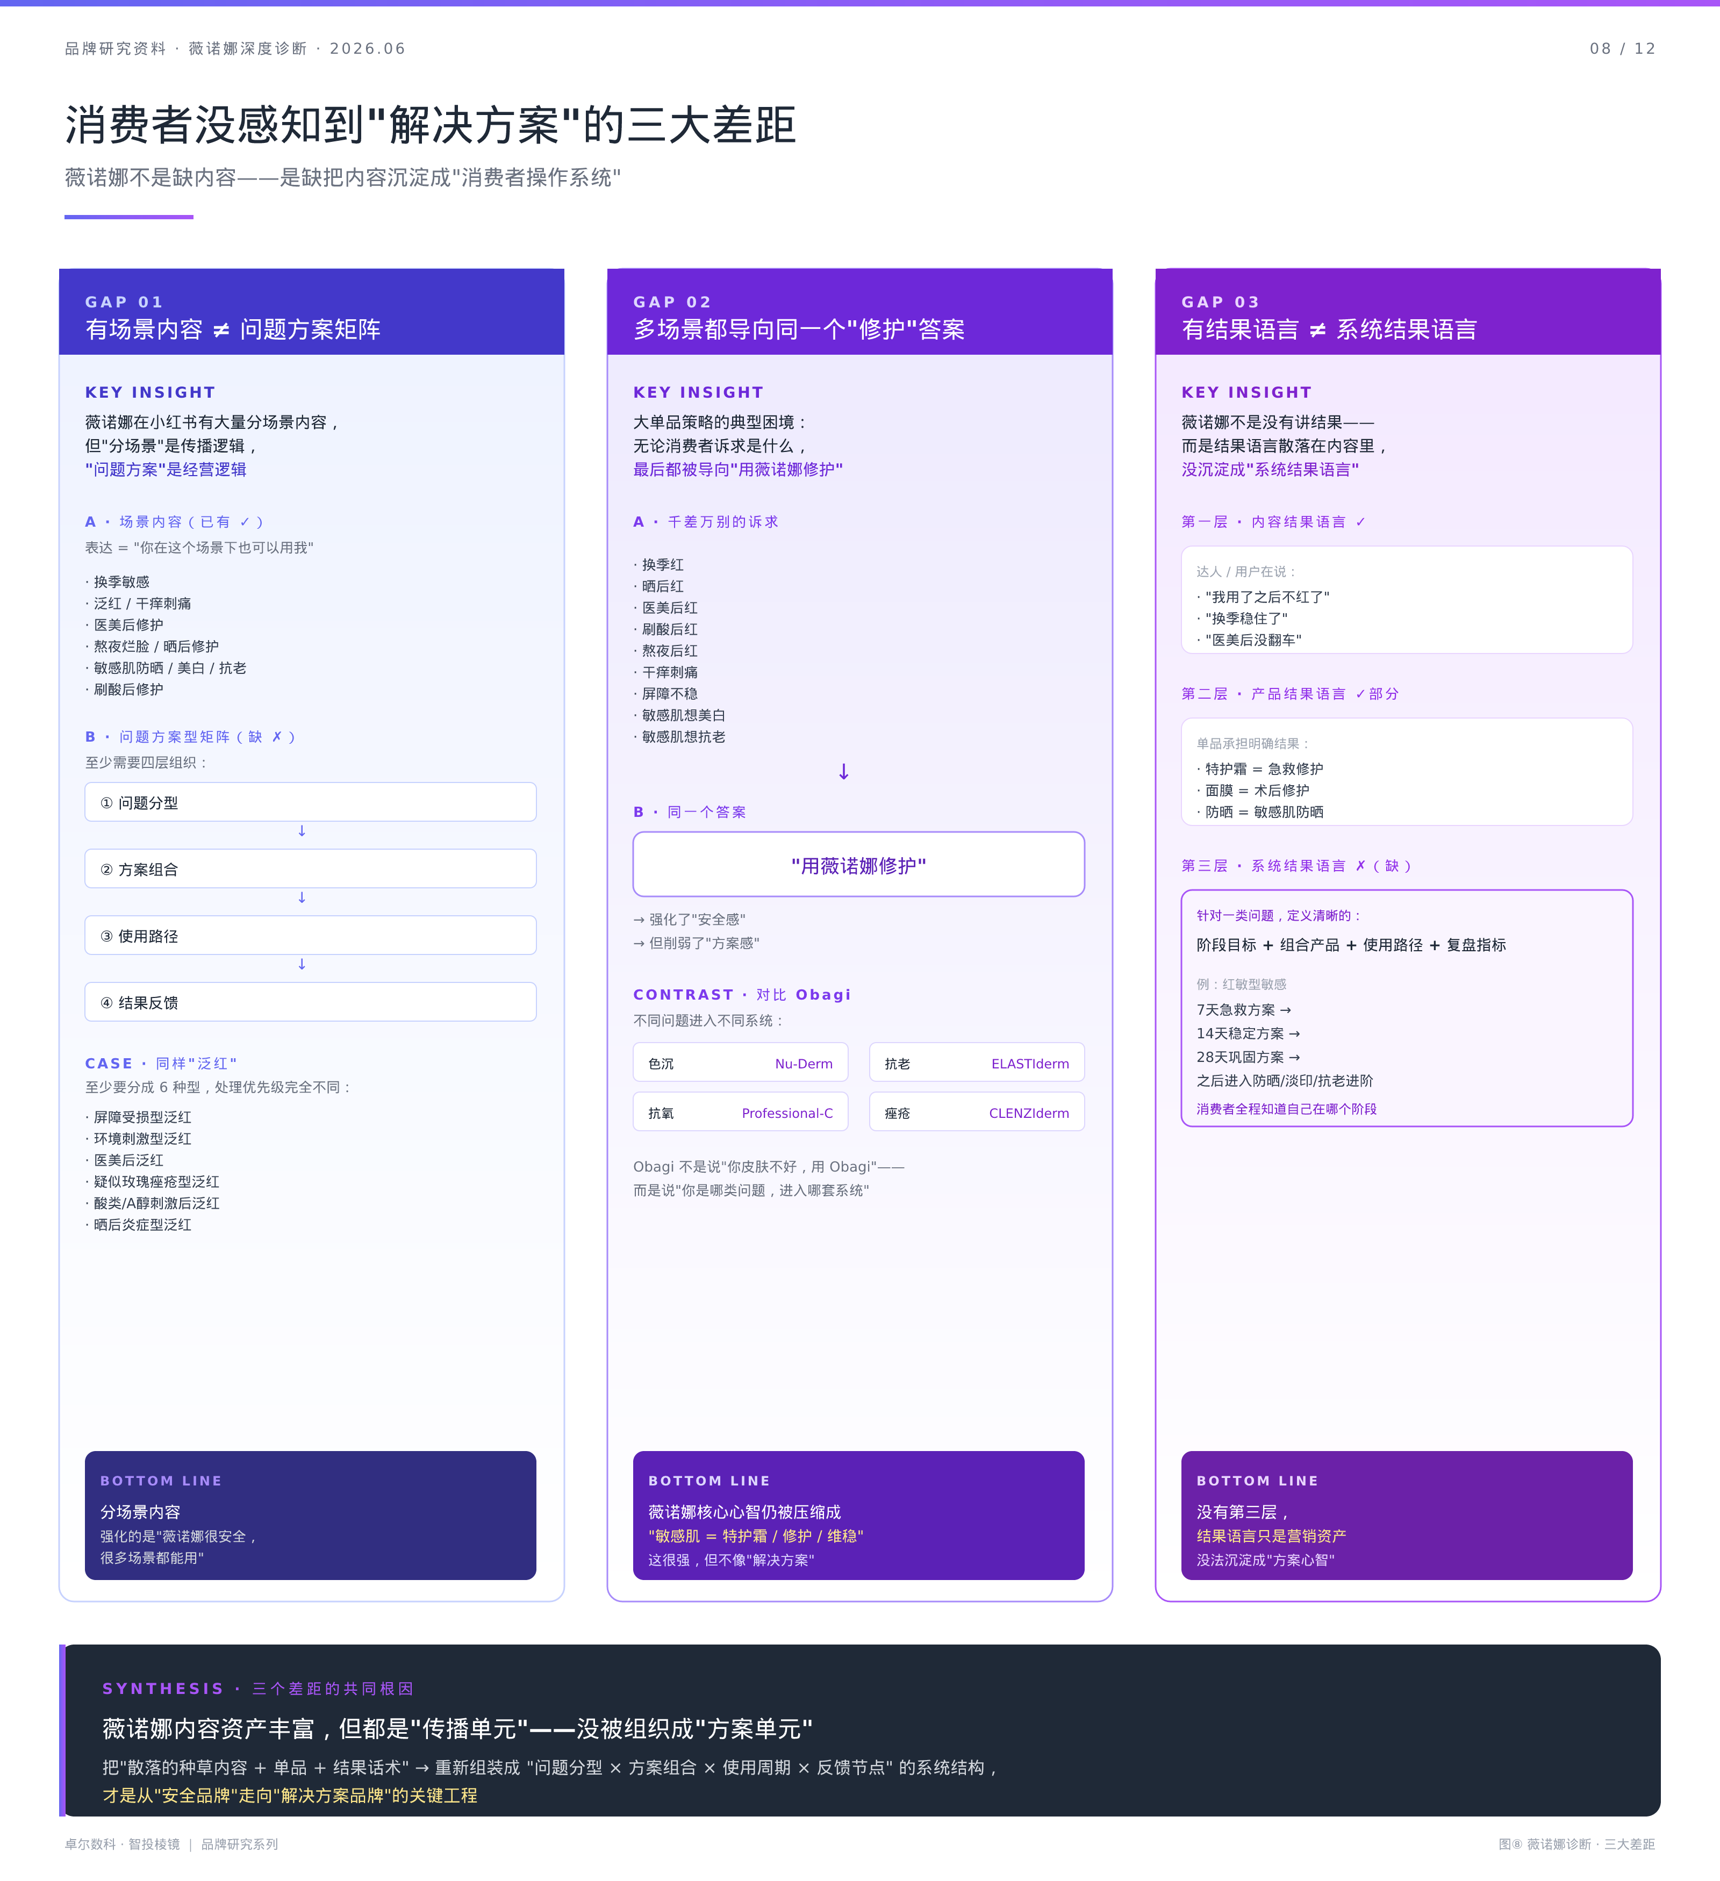Click the 7天急救方案 → step
The width and height of the screenshot is (1720, 1881).
coord(1244,1009)
